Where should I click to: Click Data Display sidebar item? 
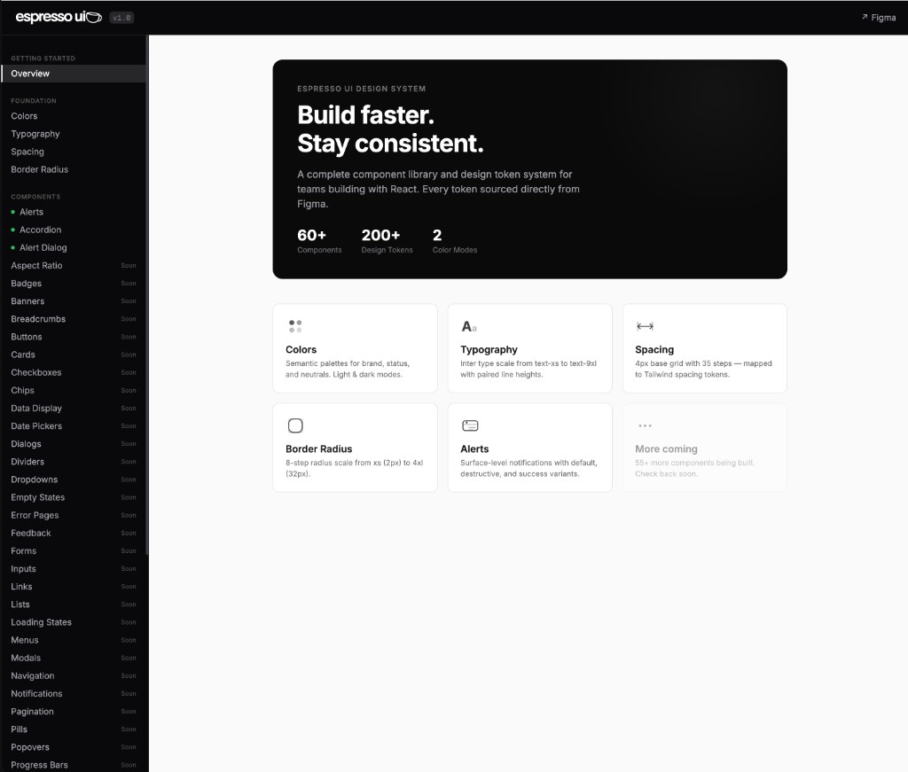click(x=74, y=408)
